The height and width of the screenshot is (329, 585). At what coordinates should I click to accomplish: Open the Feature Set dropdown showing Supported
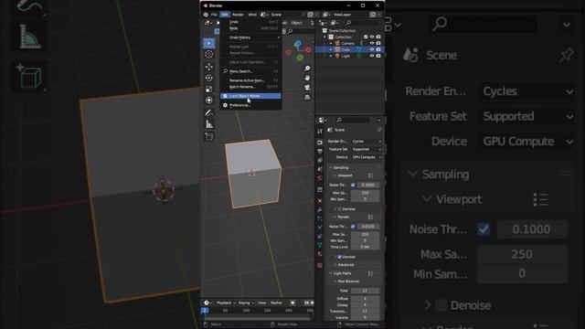click(367, 149)
